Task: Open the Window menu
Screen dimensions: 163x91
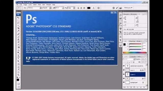Action: coord(49,5)
